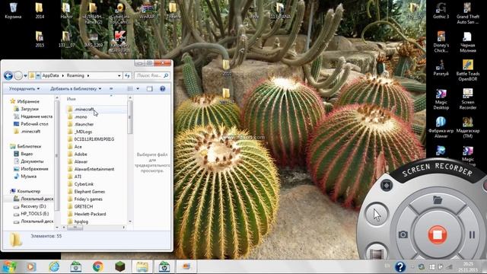Pause the Screen Recorder capture
Screen dimensions: 487x274
click(472, 235)
